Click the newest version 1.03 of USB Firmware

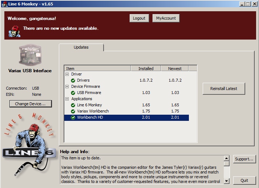175,93
